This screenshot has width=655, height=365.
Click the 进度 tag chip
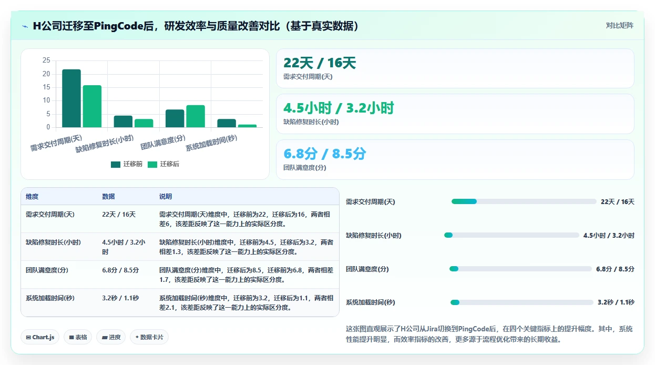coord(111,337)
